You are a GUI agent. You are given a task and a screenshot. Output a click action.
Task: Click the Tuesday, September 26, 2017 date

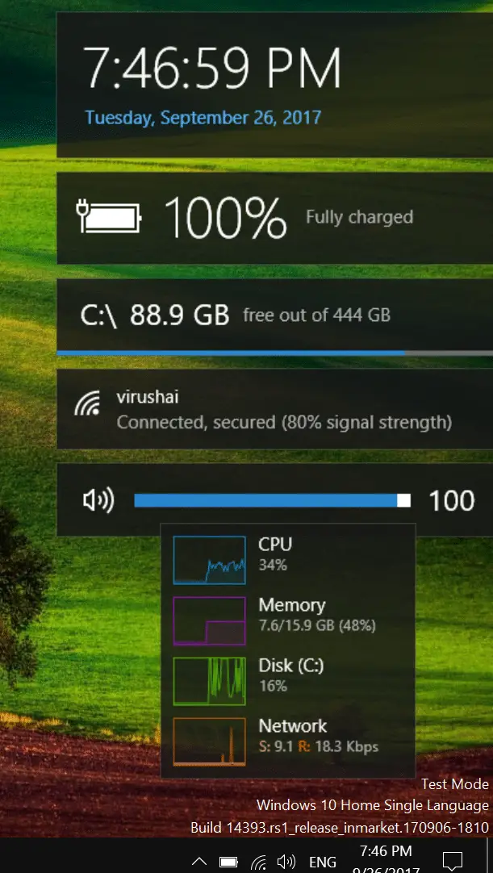coord(203,118)
